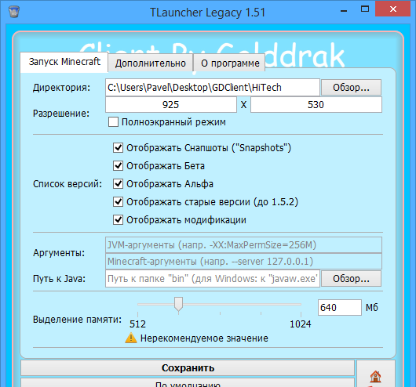The width and height of the screenshot is (416, 387).
Task: Click the orange house home icon
Action: pyautogui.click(x=375, y=376)
